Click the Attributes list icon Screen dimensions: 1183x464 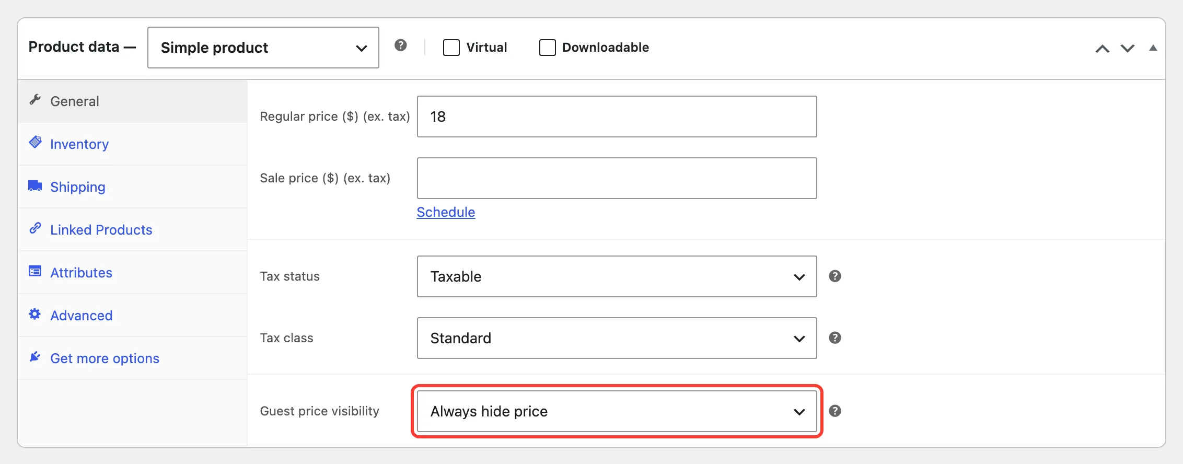[x=35, y=271]
